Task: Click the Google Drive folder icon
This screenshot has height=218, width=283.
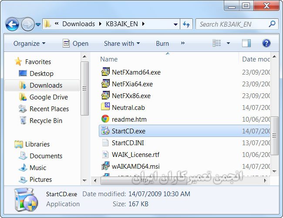Action: click(x=23, y=97)
